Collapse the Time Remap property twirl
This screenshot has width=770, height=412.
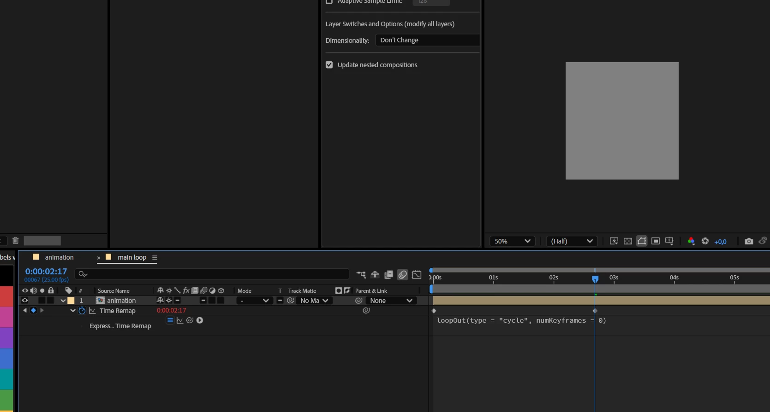coord(73,311)
